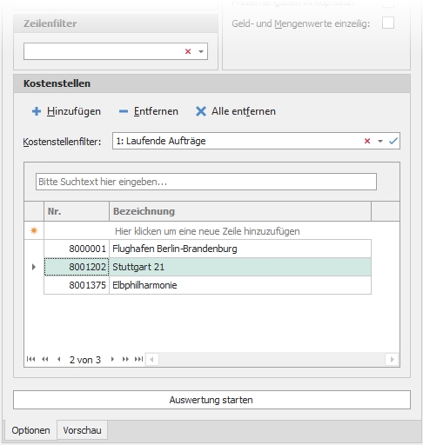Select the Stuttgart 21 cell
This screenshot has height=445, width=423.
[x=240, y=267]
